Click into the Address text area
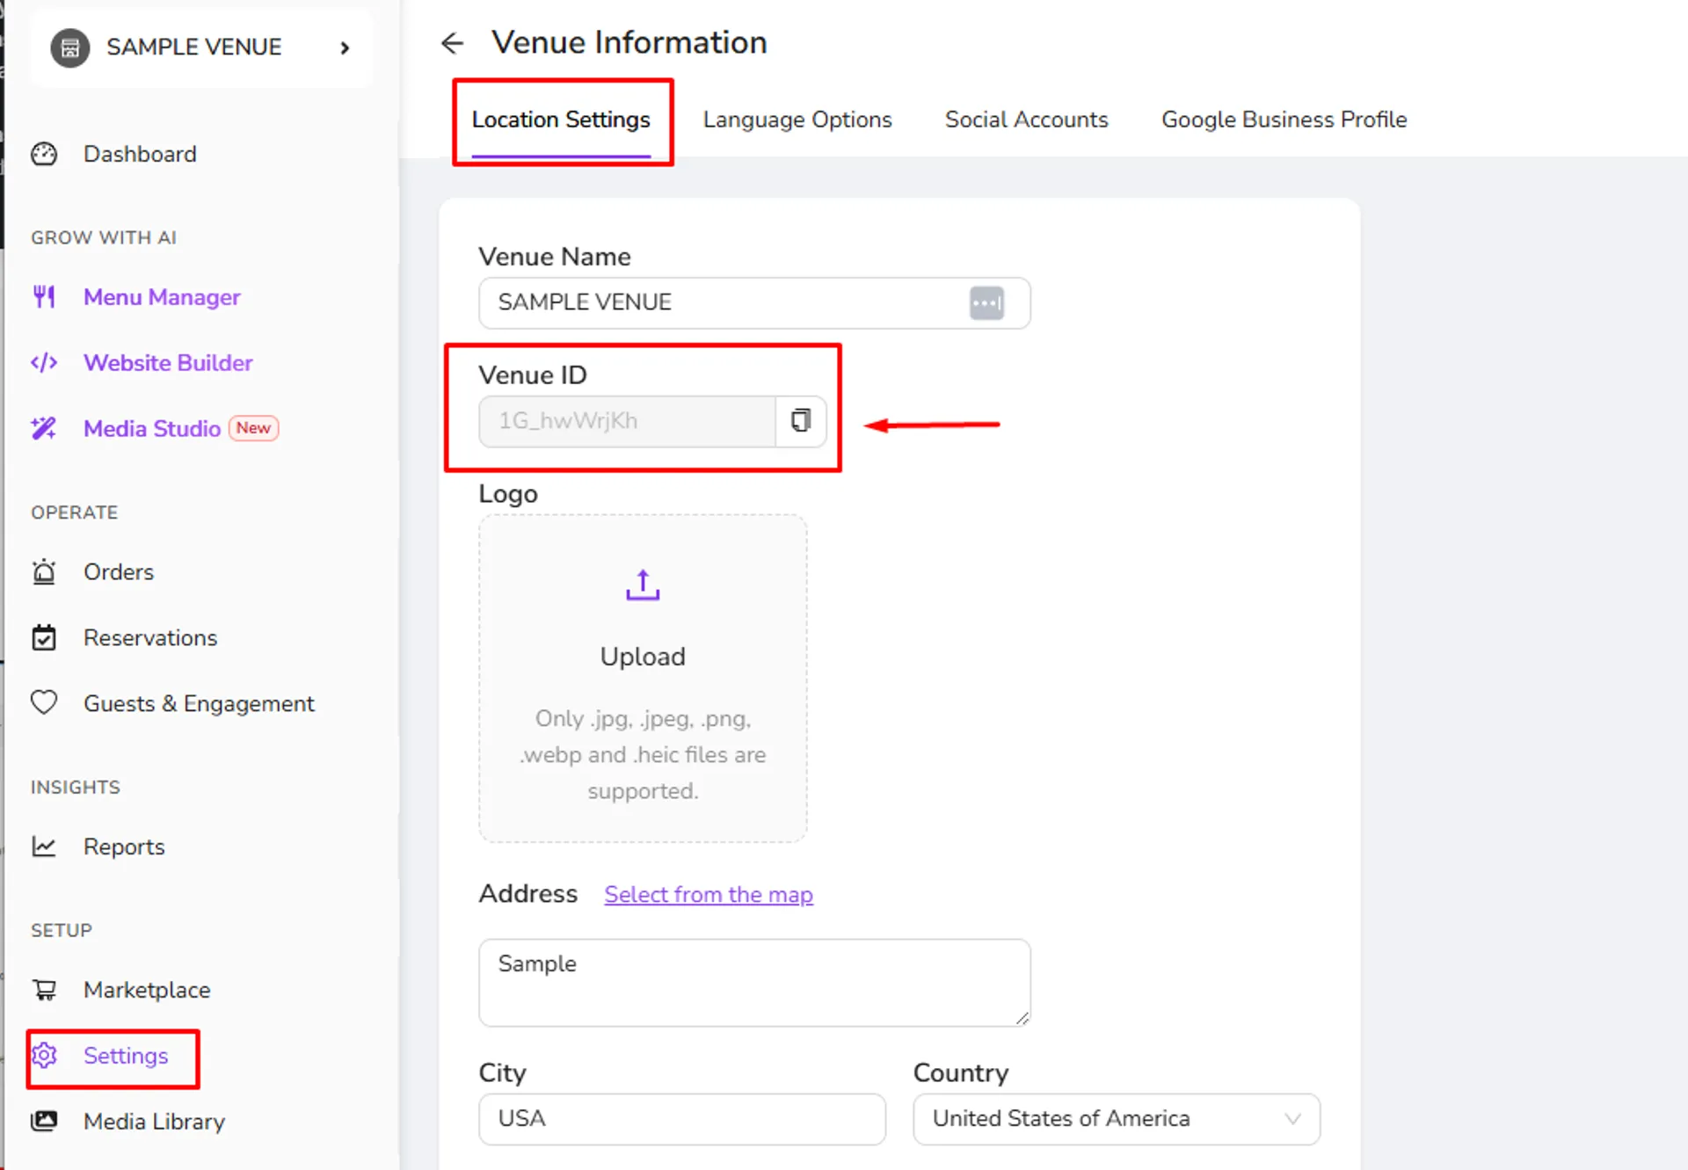Screen dimensions: 1688x1170 (x=754, y=982)
